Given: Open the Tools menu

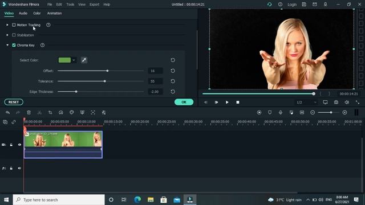Looking at the screenshot, I should [70, 5].
